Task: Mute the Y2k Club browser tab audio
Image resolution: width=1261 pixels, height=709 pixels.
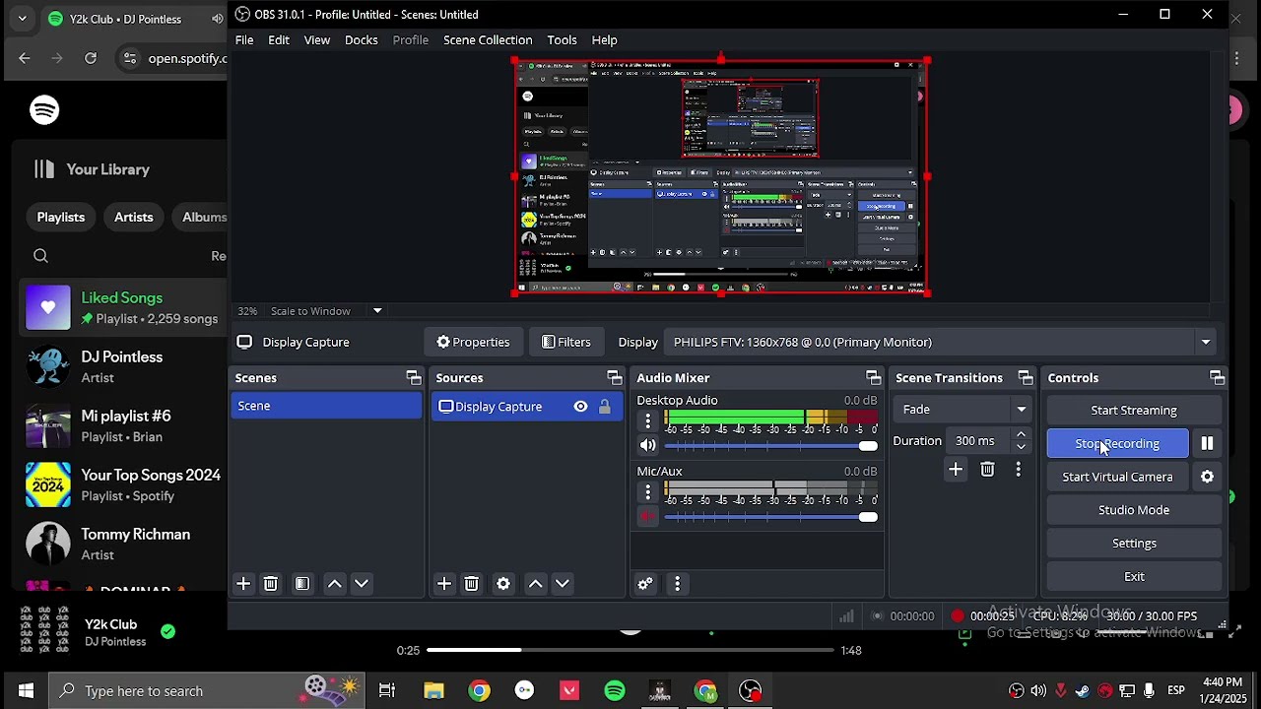Action: 218,19
